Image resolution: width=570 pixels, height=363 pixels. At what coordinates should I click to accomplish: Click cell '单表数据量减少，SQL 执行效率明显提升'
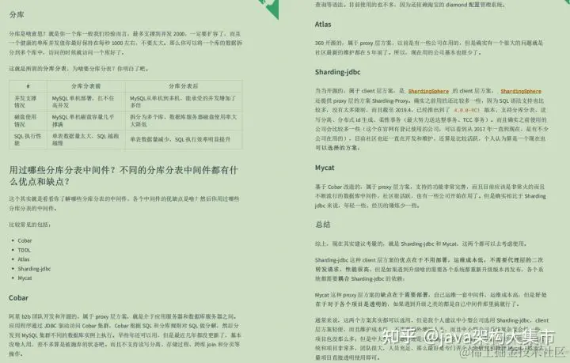[184, 139]
